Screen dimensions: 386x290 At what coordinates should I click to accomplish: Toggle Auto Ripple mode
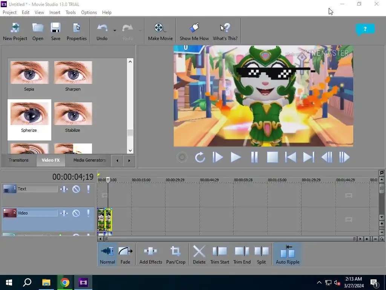288,255
